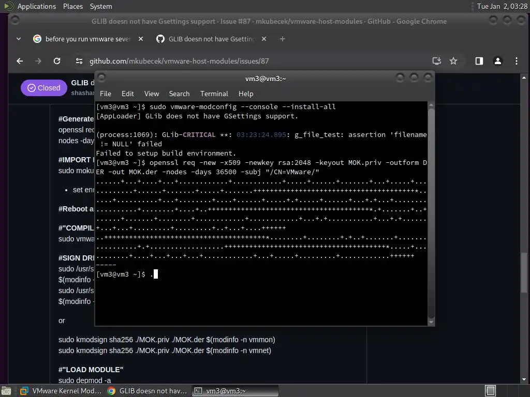This screenshot has width=530, height=397.
Task: Click '[AppLoader] GLib does not have GSettings support.' line
Action: tap(197, 116)
